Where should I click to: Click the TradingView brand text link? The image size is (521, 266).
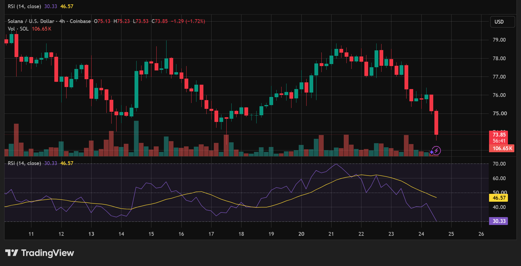tap(48, 253)
